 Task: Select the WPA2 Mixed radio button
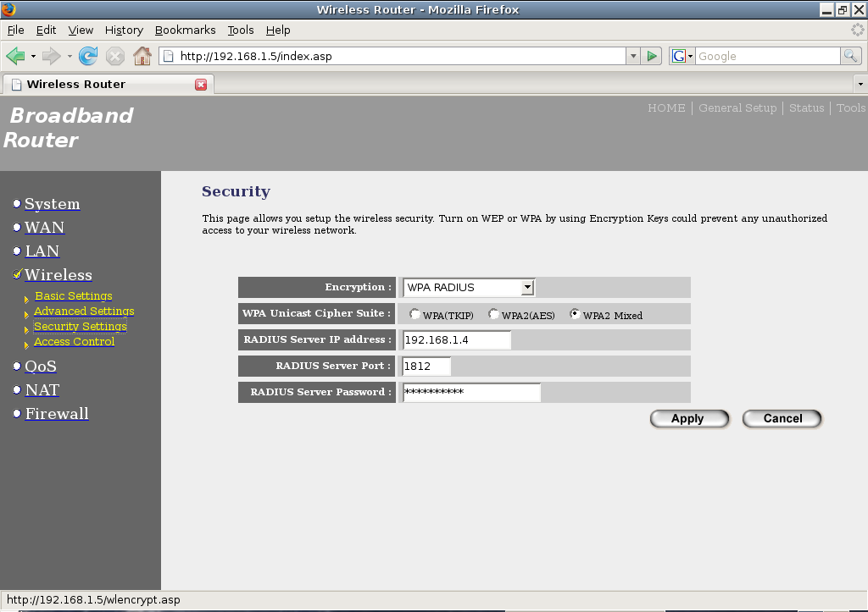pos(575,314)
